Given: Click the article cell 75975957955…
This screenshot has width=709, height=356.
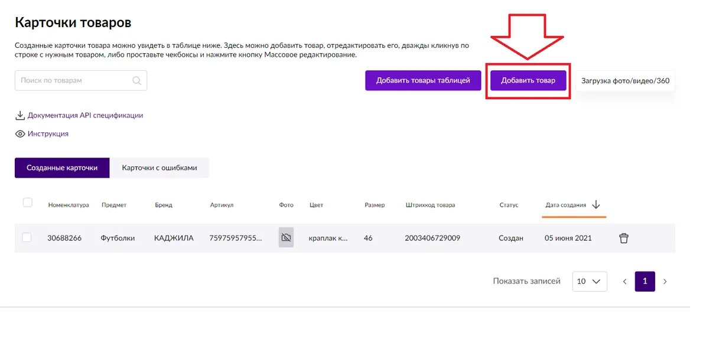Looking at the screenshot, I should (236, 239).
